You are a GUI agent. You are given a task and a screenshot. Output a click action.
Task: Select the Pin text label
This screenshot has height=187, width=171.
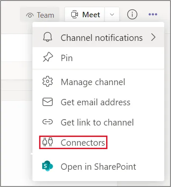click(67, 58)
